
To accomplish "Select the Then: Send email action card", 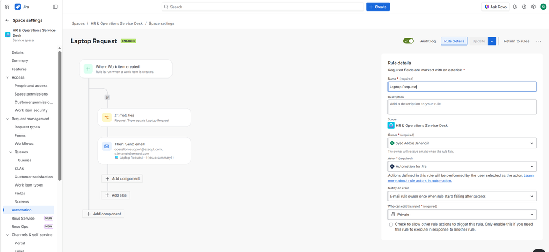I will point(144,150).
